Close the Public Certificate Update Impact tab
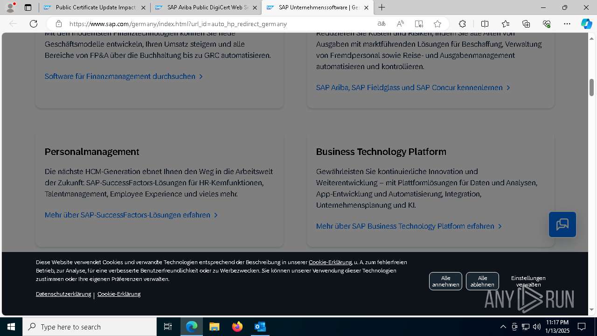 pos(143,7)
